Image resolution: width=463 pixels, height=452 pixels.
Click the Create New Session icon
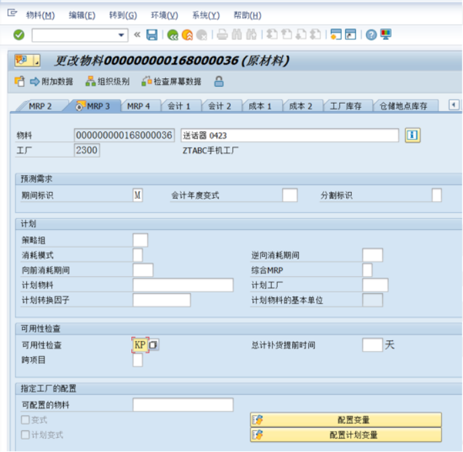coord(336,34)
